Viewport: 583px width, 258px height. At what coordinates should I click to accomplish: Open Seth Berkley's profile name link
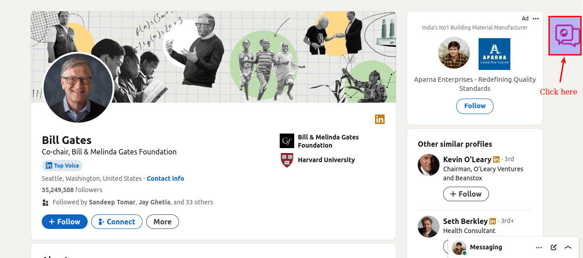point(465,221)
